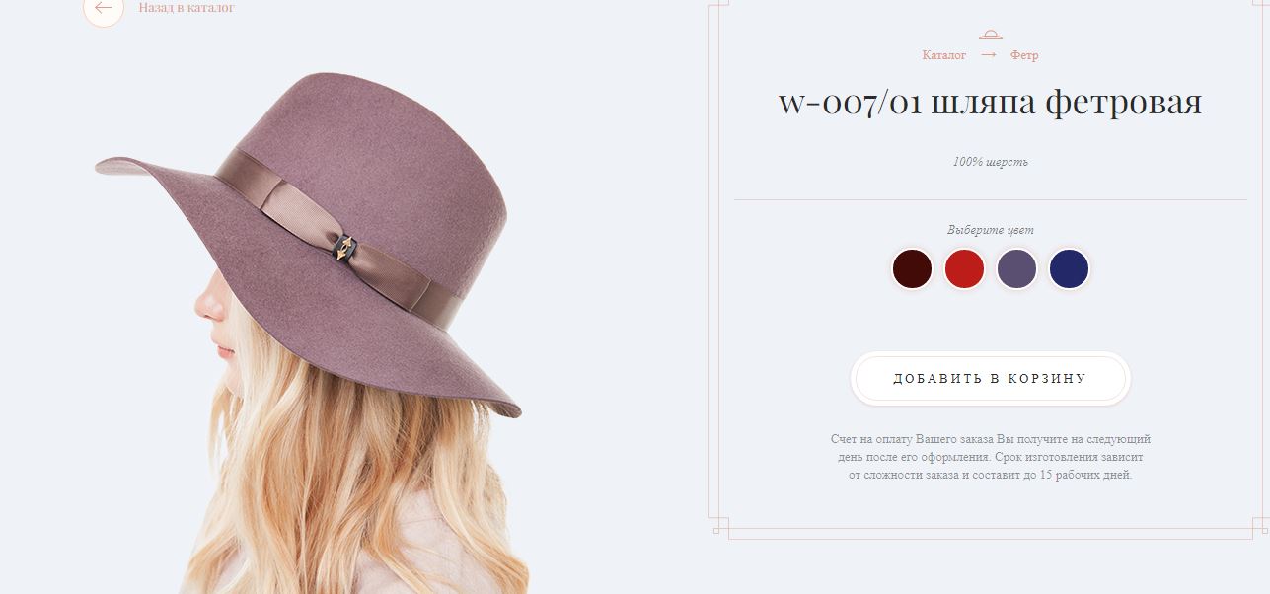Click the order payment information paragraph
The image size is (1270, 594).
click(991, 457)
